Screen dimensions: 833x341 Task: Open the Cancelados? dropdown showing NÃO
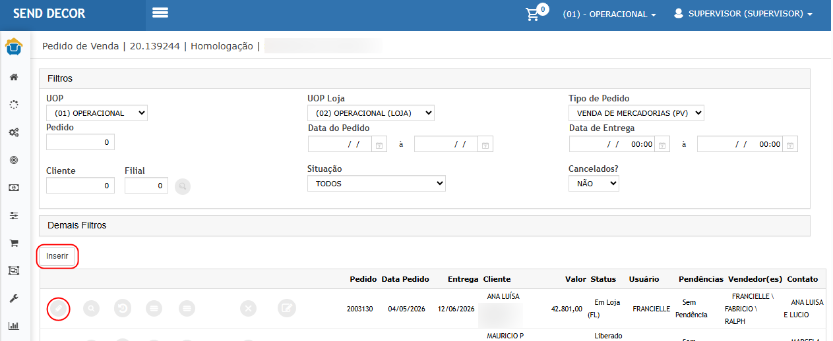point(594,184)
